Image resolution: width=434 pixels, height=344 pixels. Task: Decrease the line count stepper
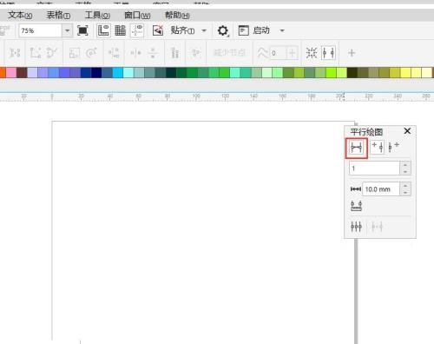point(405,171)
